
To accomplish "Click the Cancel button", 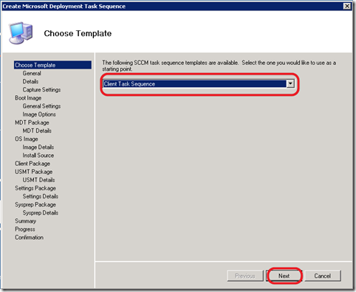I will click(322, 276).
